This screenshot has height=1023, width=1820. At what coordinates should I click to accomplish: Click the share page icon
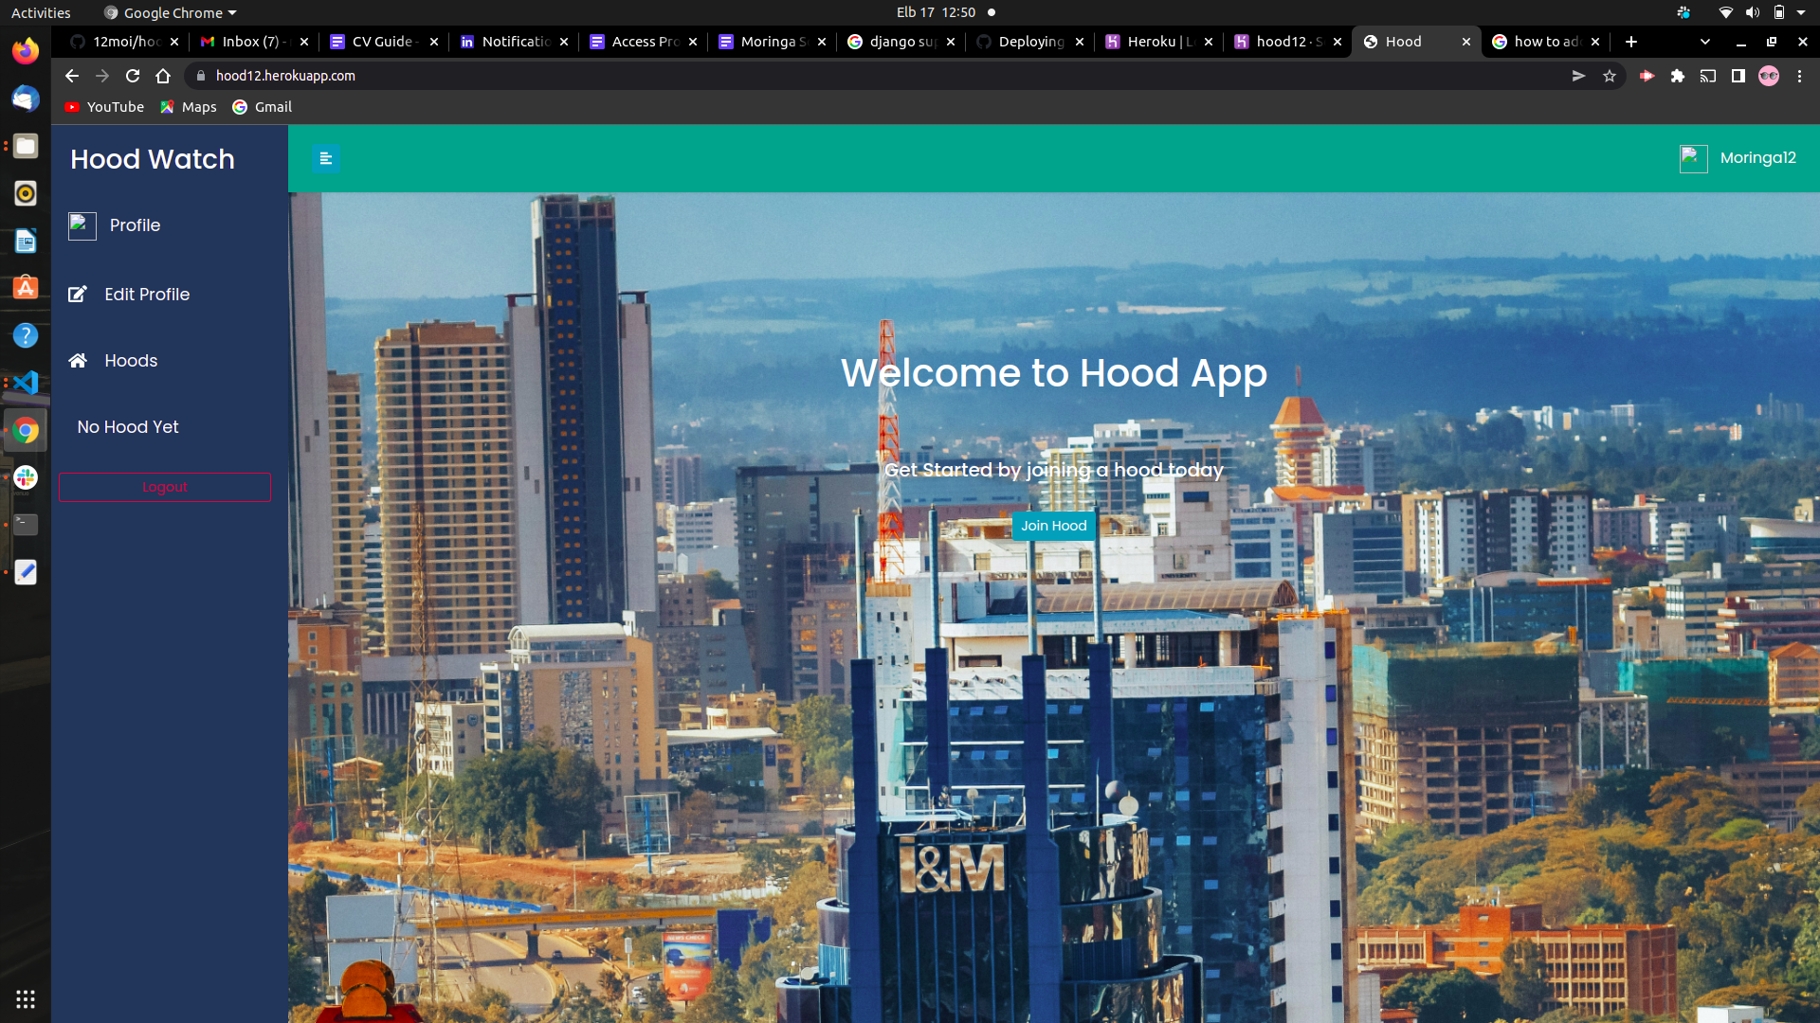click(x=1578, y=76)
